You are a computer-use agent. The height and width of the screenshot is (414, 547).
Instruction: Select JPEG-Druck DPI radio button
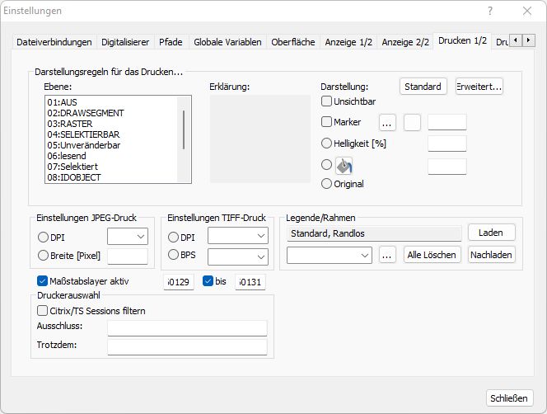pos(43,238)
